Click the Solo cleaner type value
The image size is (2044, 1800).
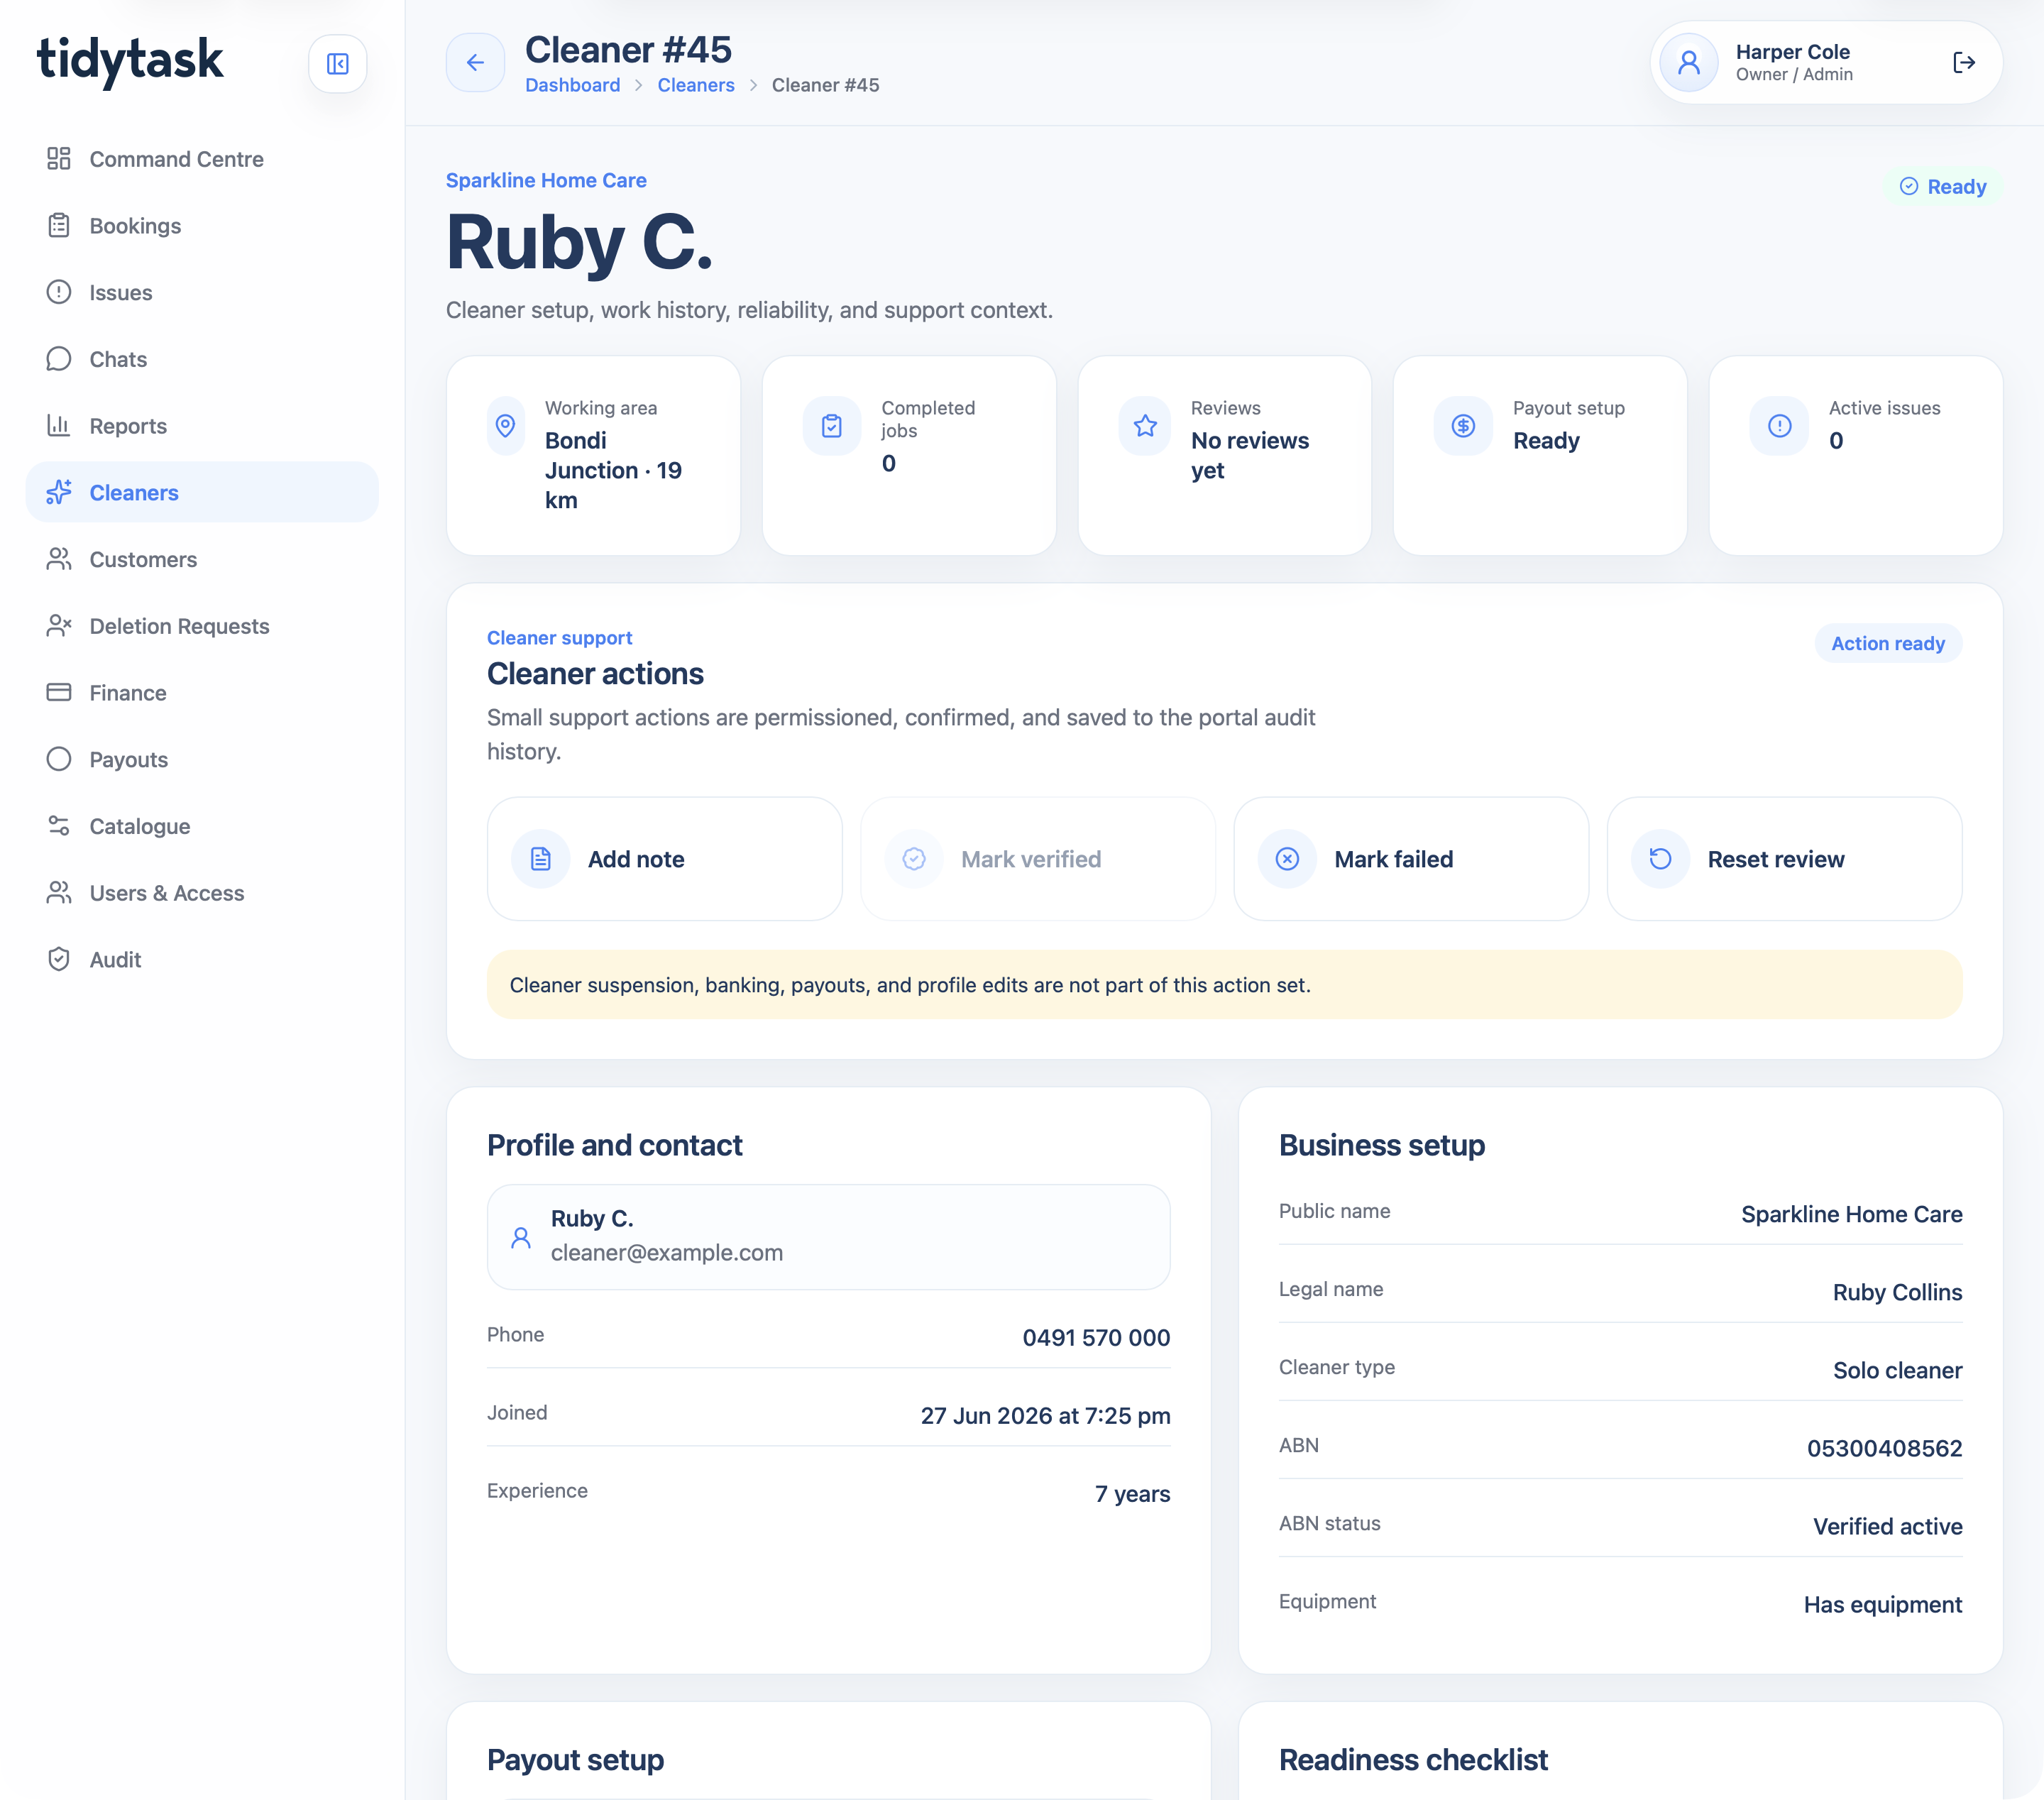(1897, 1370)
